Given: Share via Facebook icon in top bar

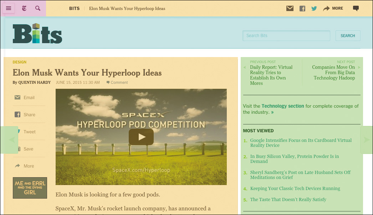Looking at the screenshot, I should (302, 9).
